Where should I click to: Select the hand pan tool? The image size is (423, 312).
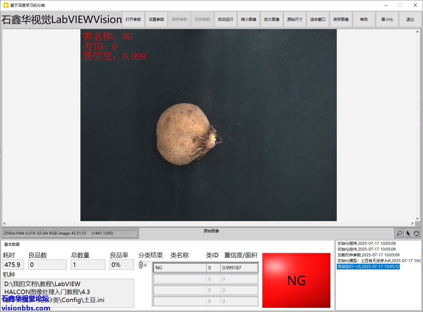point(416,233)
